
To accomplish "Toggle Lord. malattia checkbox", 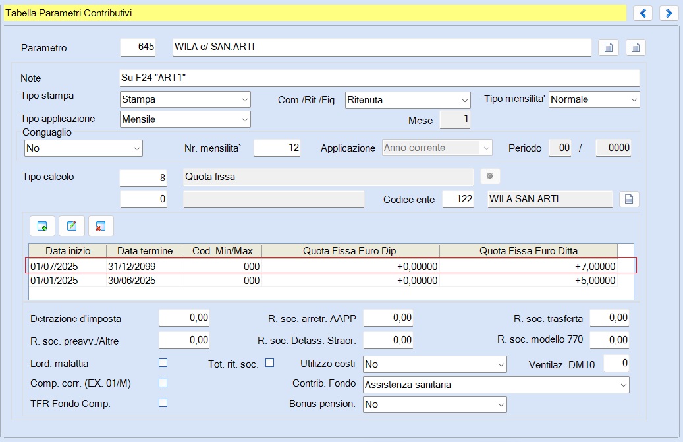I will pyautogui.click(x=163, y=363).
